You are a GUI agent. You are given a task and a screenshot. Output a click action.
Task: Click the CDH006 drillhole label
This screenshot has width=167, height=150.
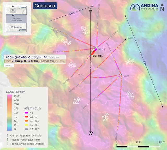click(67, 81)
